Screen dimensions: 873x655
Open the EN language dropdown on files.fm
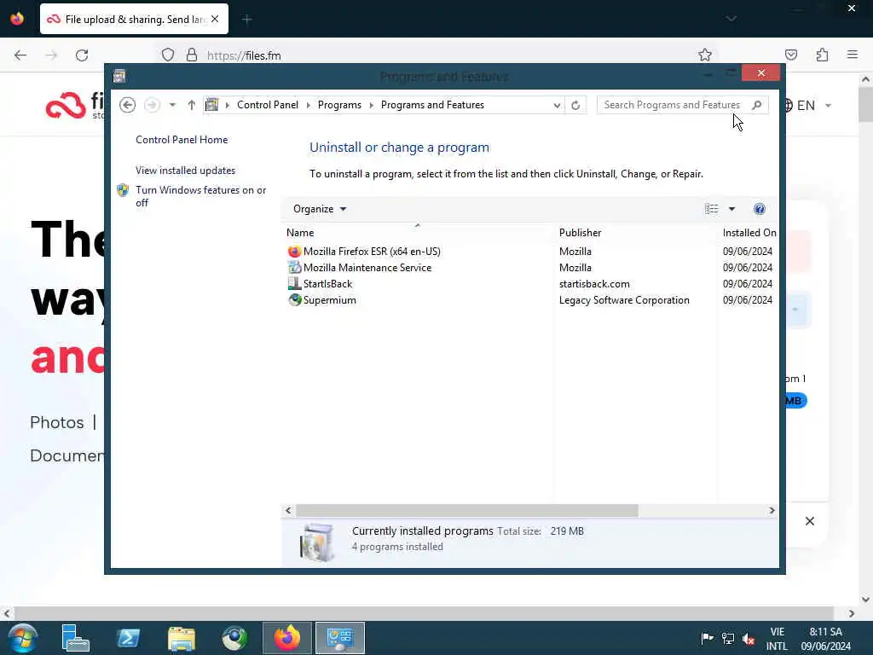807,105
